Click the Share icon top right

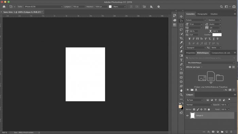coord(234,6)
